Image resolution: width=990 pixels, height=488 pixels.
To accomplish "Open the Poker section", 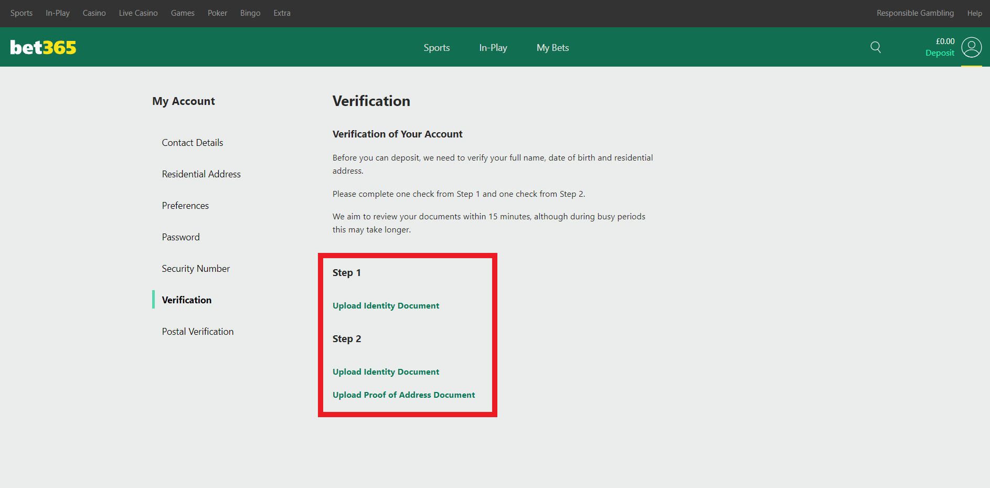I will [x=217, y=13].
